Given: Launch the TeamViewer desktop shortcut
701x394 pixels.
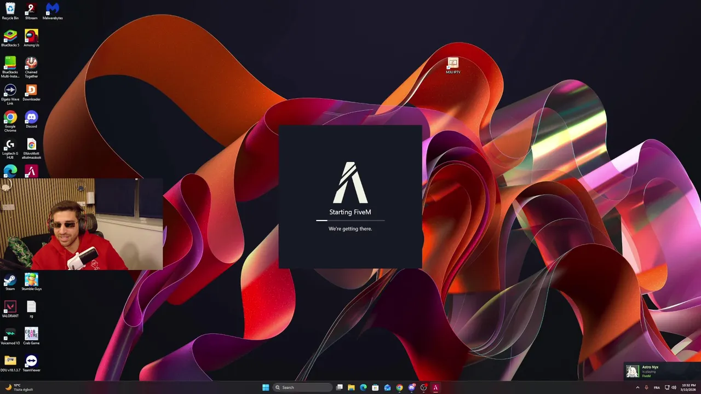Looking at the screenshot, I should (31, 363).
